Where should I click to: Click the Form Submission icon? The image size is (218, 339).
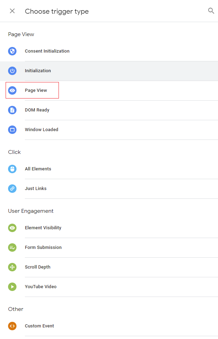12,248
